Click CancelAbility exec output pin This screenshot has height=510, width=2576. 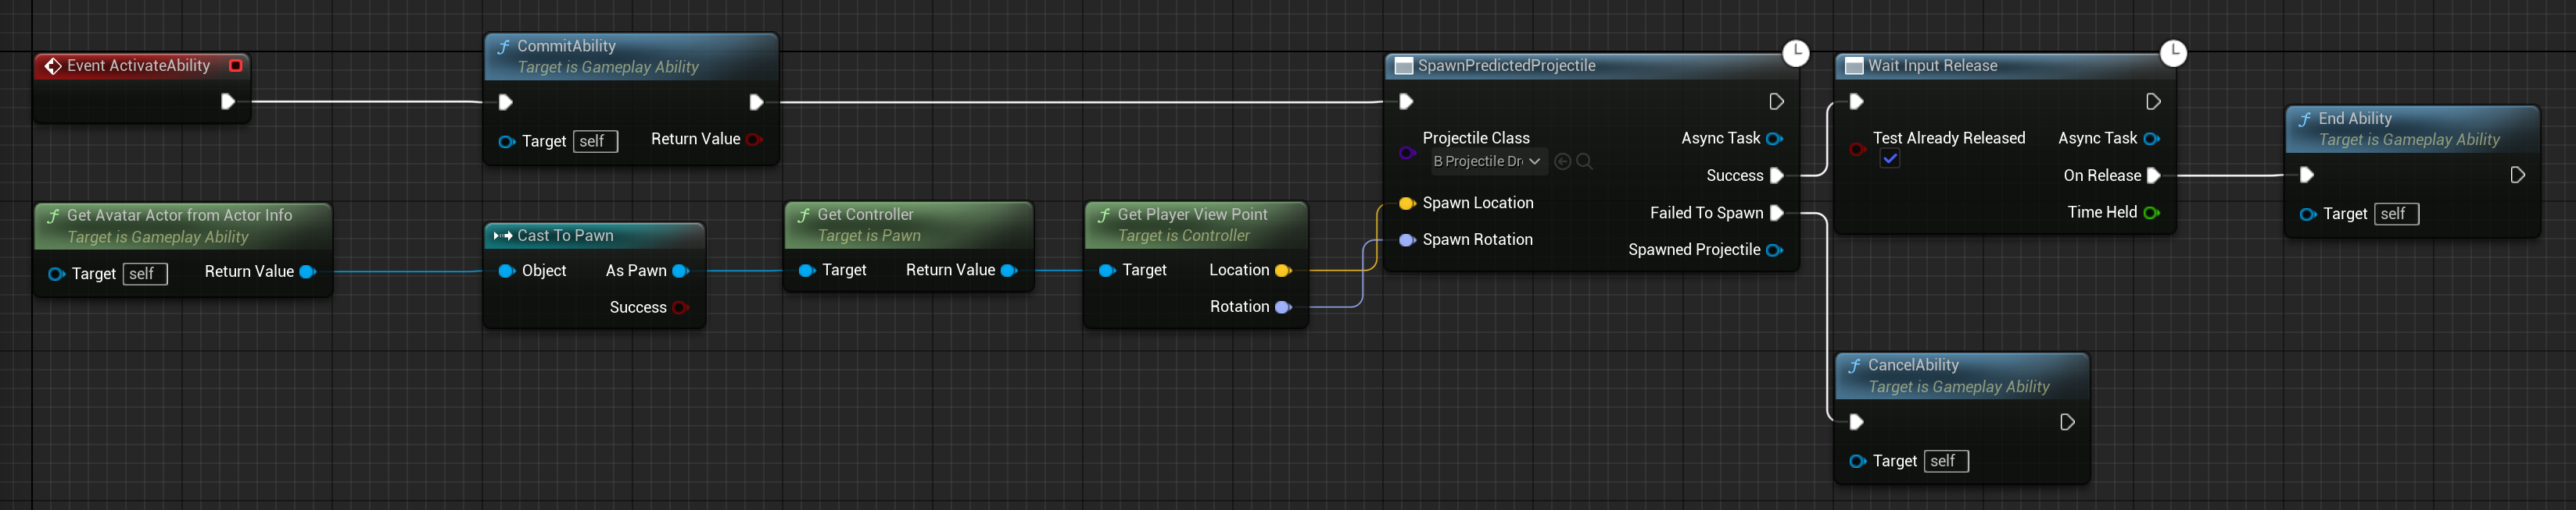[2067, 422]
